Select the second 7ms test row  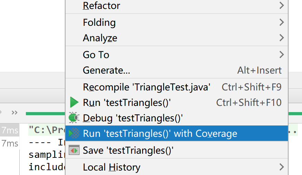click(x=10, y=143)
